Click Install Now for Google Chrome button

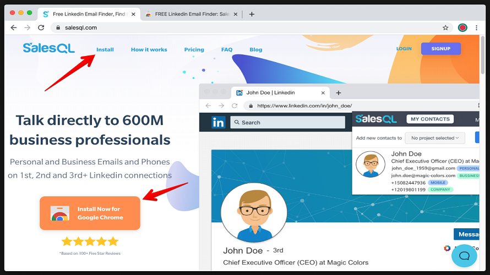tap(90, 213)
